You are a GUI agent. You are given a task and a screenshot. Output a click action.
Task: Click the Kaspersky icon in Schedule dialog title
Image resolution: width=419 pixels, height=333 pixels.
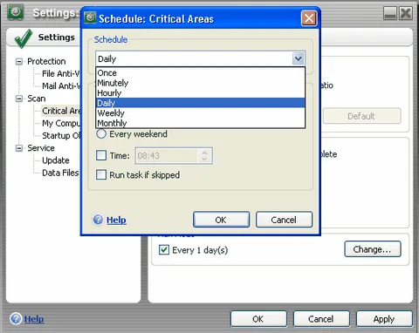point(90,17)
